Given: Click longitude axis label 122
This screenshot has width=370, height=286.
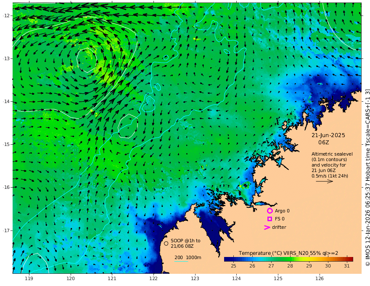Looking at the screenshot, I should tap(153, 278).
